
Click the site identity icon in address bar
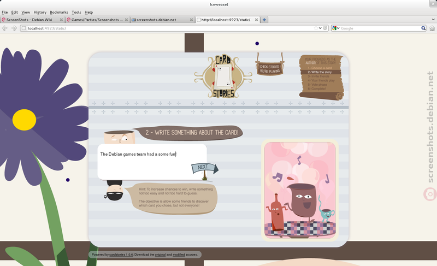pos(23,28)
